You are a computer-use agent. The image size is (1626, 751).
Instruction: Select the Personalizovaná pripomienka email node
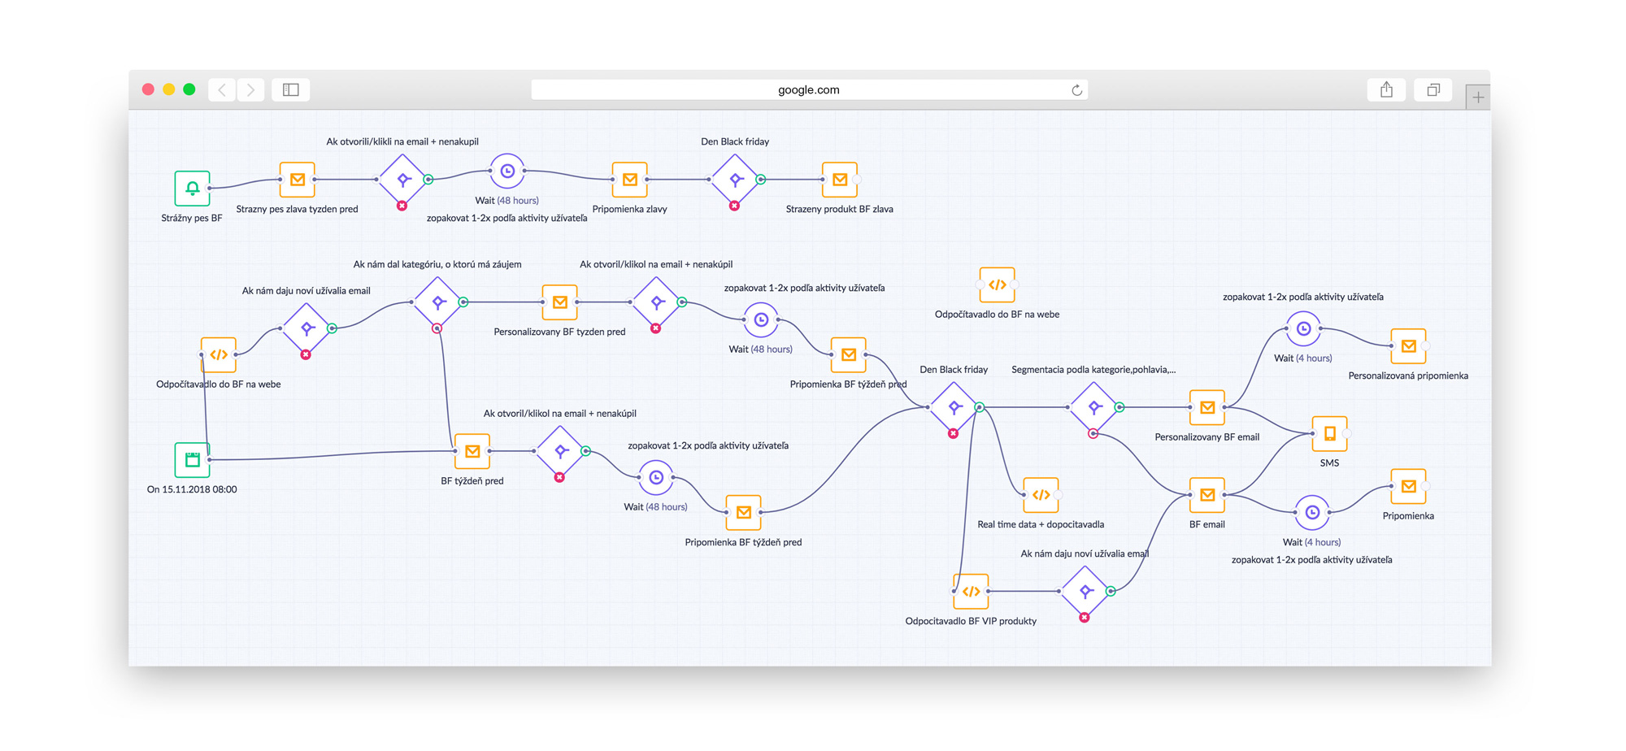click(x=1408, y=346)
